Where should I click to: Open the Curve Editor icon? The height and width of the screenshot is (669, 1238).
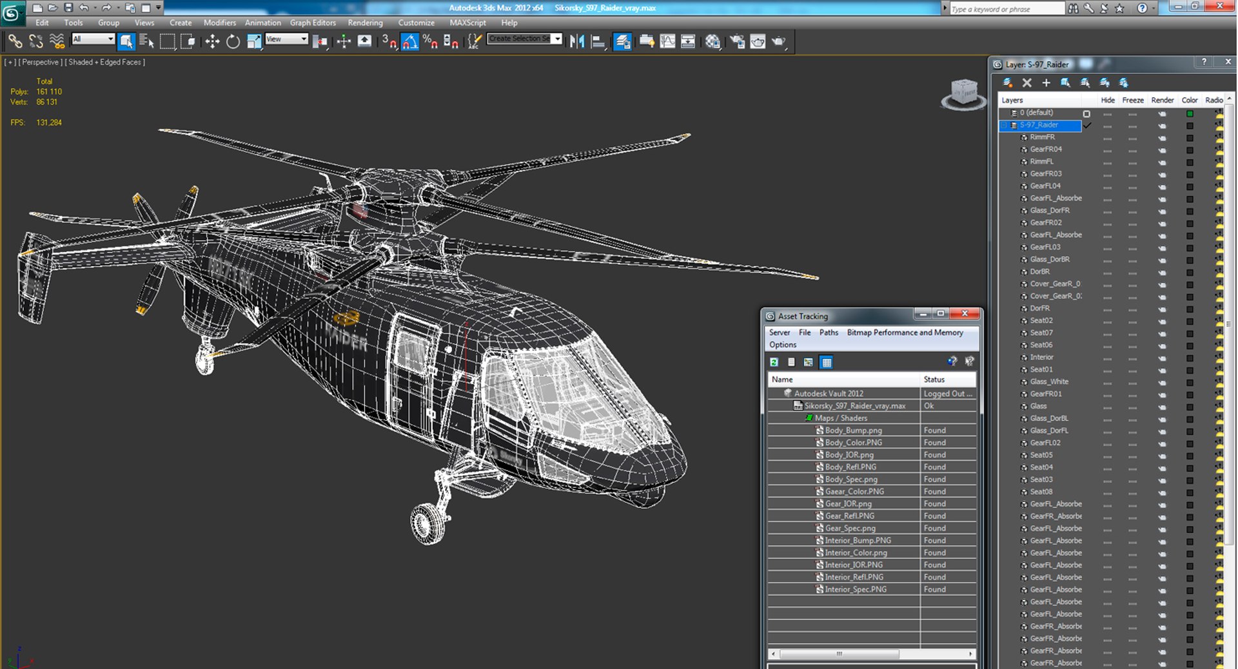[667, 41]
